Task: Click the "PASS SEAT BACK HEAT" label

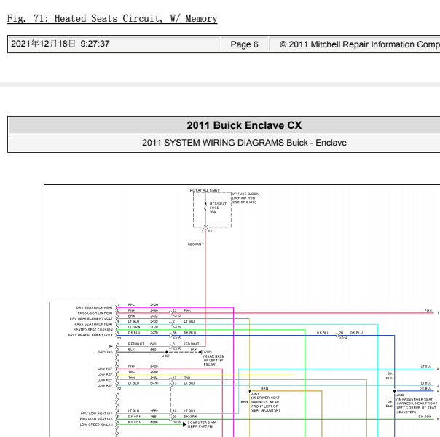Action: pyautogui.click(x=93, y=324)
